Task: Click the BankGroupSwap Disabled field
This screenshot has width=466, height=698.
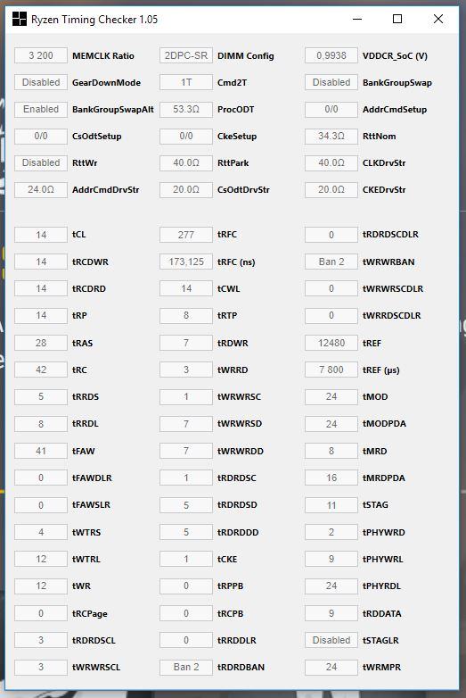Action: [x=331, y=82]
